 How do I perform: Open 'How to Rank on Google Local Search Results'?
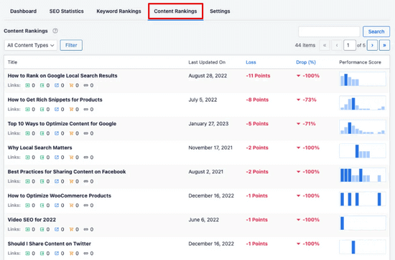point(62,76)
